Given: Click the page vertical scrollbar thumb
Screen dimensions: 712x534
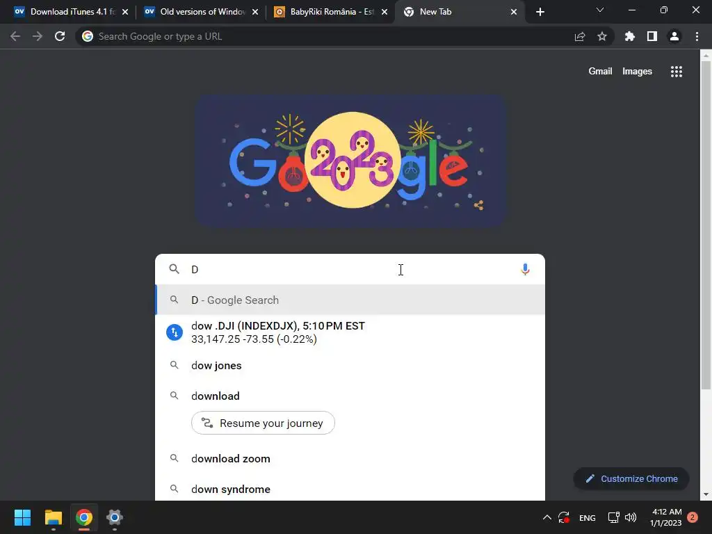Looking at the screenshot, I should pyautogui.click(x=706, y=225).
